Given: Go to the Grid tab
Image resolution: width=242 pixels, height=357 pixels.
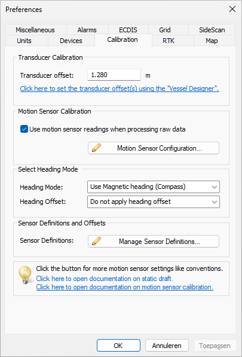Looking at the screenshot, I should click(165, 30).
